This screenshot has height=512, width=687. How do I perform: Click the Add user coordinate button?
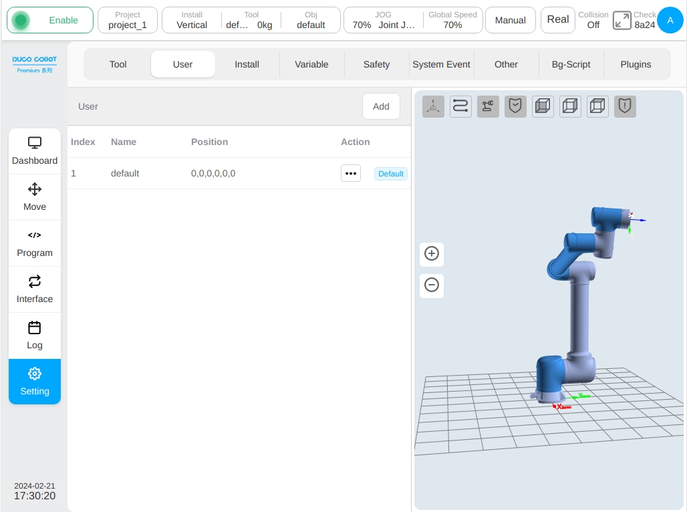pos(381,106)
